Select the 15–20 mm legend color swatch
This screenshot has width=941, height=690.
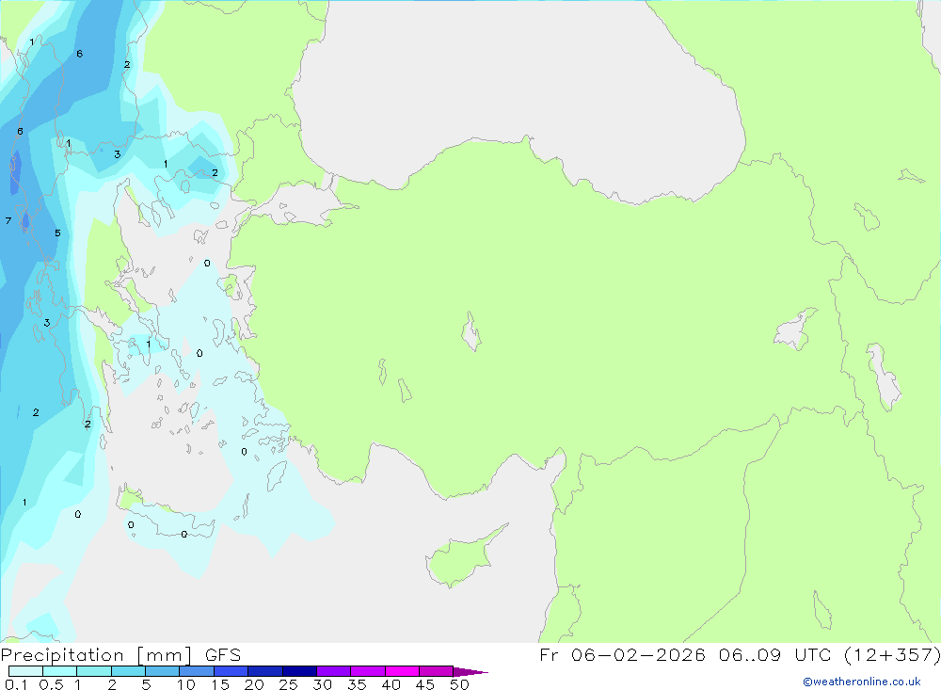point(231,671)
